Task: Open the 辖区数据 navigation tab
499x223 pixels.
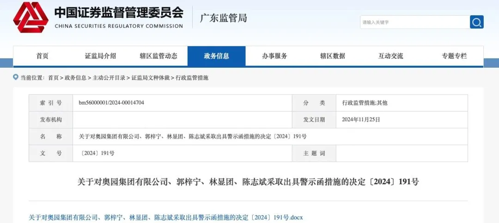Action: pos(333,56)
